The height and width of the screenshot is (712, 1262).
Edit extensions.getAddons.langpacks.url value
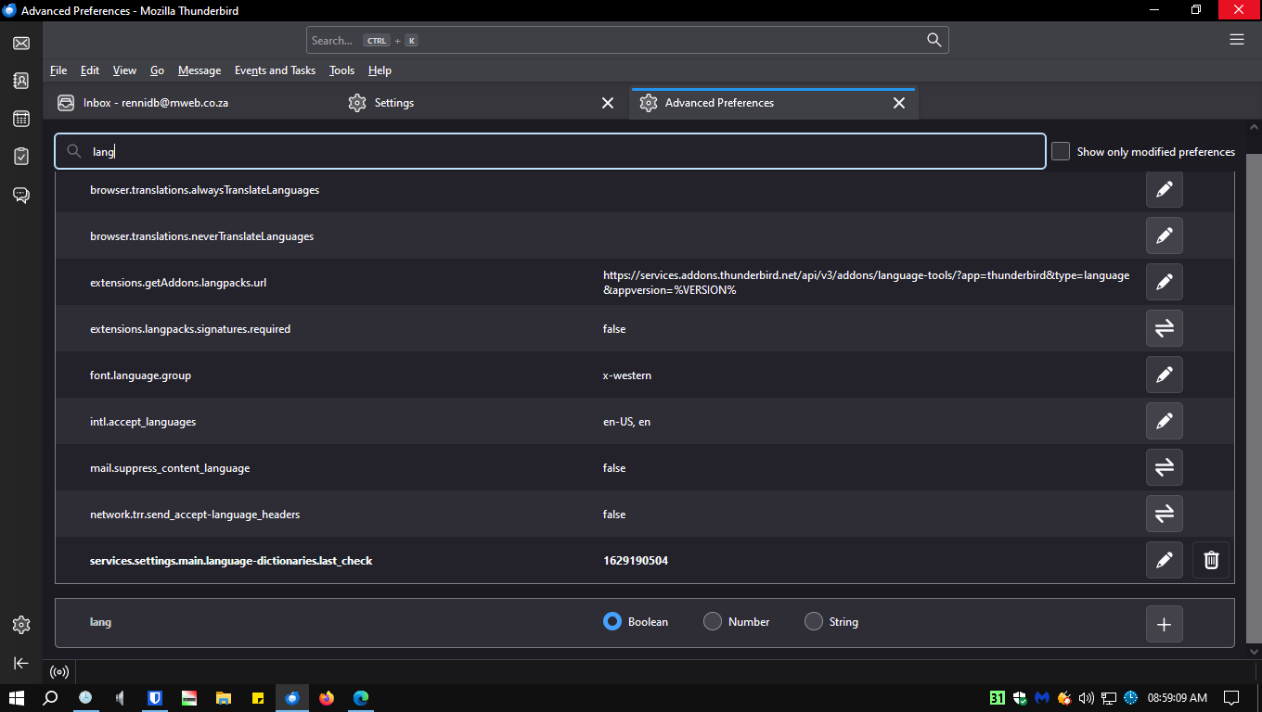pos(1165,282)
